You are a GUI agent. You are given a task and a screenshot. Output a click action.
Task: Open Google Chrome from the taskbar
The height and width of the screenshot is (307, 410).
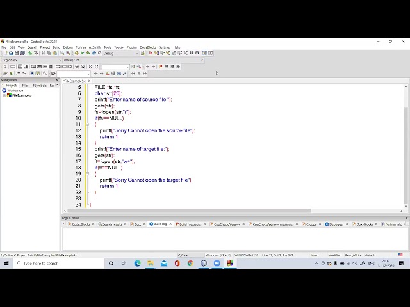[190, 263]
